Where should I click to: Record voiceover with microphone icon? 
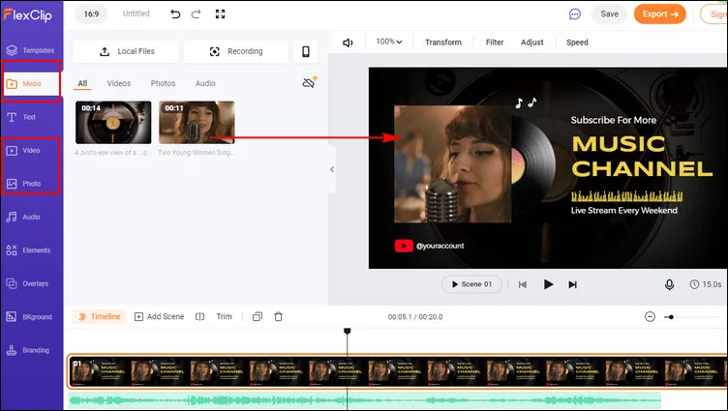tap(669, 284)
